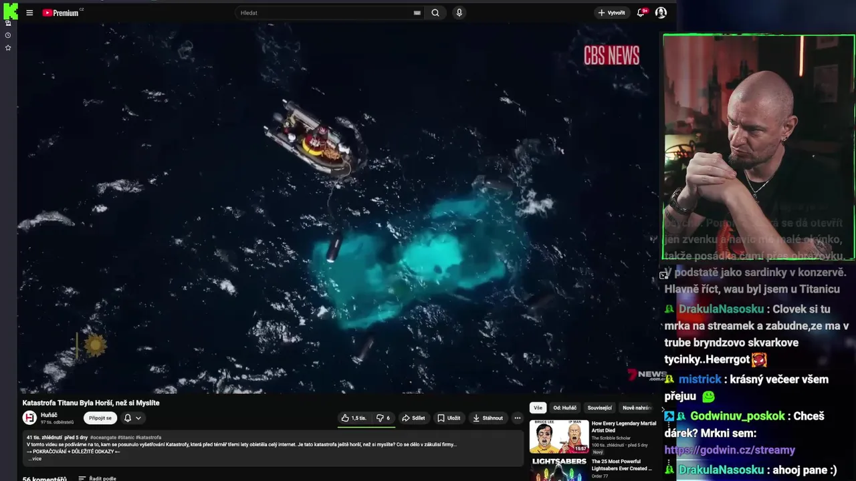The height and width of the screenshot is (481, 856).
Task: Open the Vytvořit create button
Action: [x=611, y=13]
